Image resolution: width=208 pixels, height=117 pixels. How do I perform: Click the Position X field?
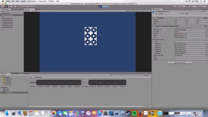pos(180,19)
